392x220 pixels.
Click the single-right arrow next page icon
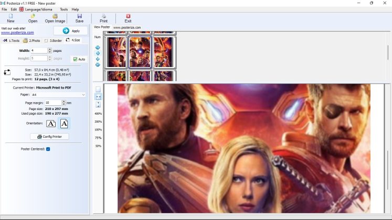[98, 59]
